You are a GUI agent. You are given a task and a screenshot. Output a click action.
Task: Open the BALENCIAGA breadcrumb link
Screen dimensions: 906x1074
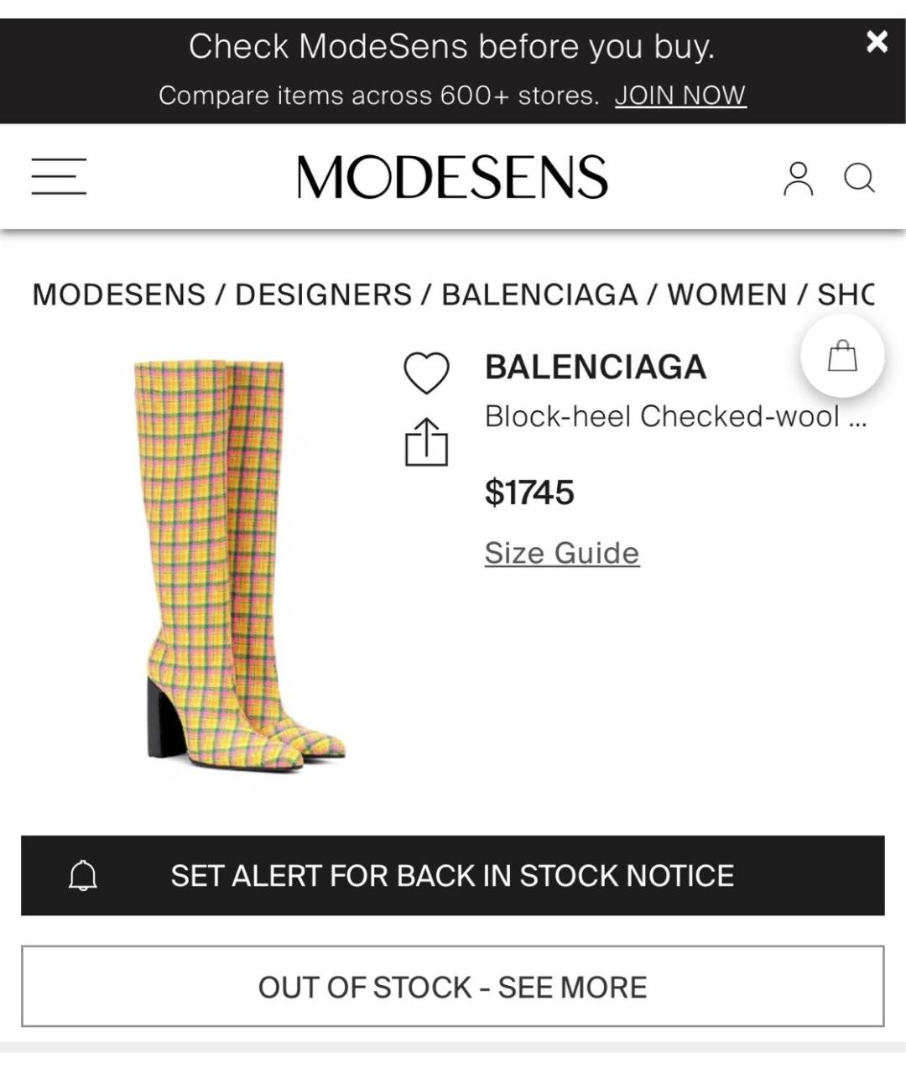539,295
